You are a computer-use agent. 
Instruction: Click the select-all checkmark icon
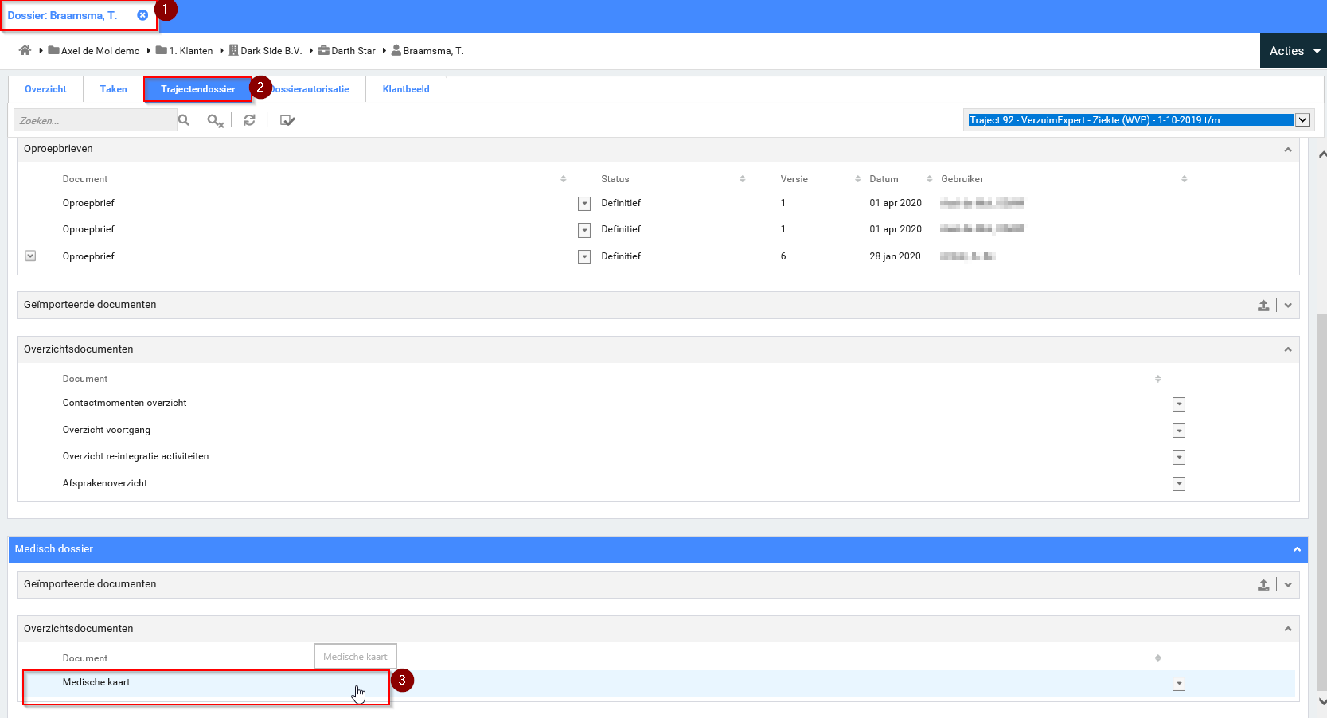tap(287, 120)
